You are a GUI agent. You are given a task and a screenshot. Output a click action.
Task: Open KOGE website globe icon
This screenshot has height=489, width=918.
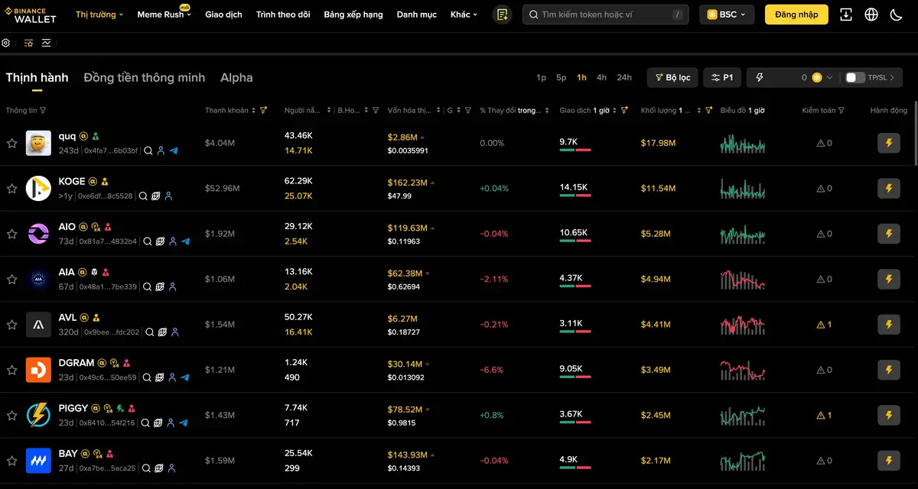coord(155,196)
